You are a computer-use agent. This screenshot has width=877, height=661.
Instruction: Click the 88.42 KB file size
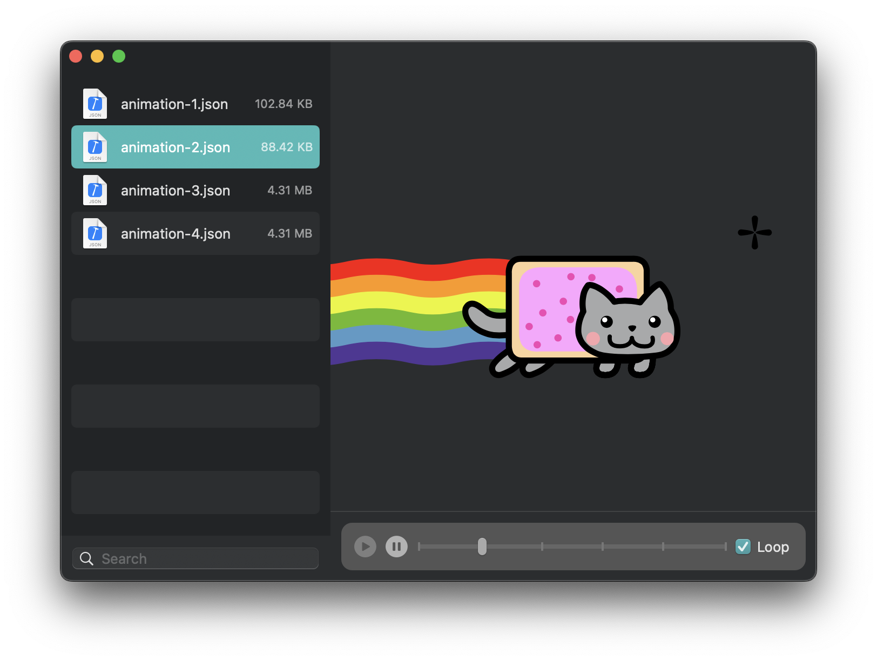tap(287, 147)
